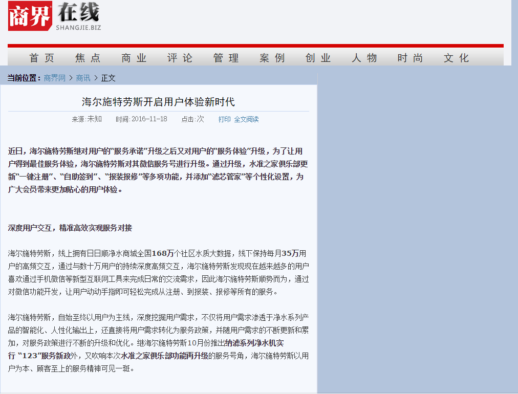Open the 时尚 nav item
Viewport: 518px width, 394px height.
click(410, 58)
